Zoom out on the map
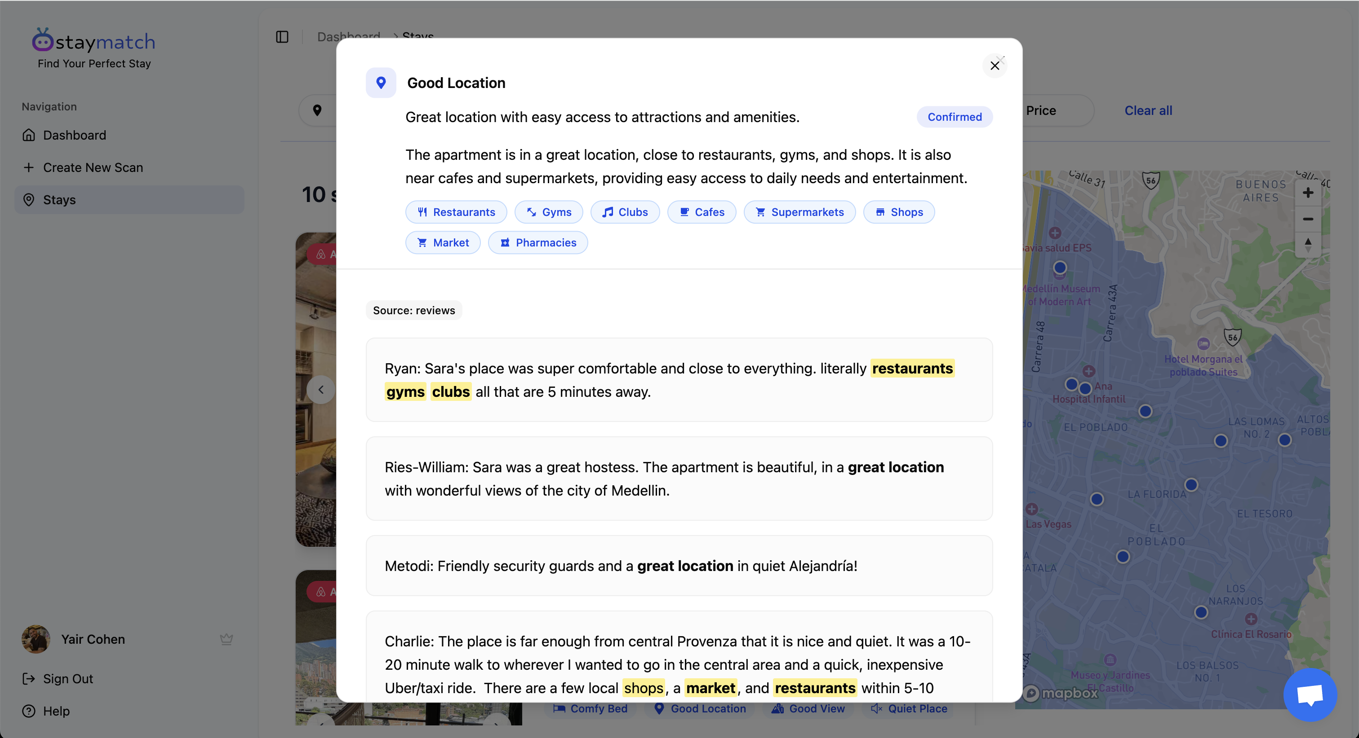 [1308, 219]
